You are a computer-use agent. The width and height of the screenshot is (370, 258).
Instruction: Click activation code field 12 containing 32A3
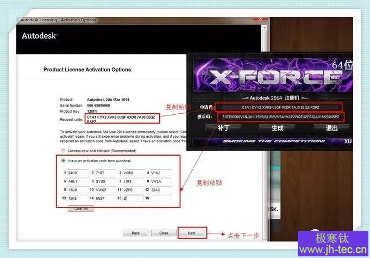tap(161, 189)
